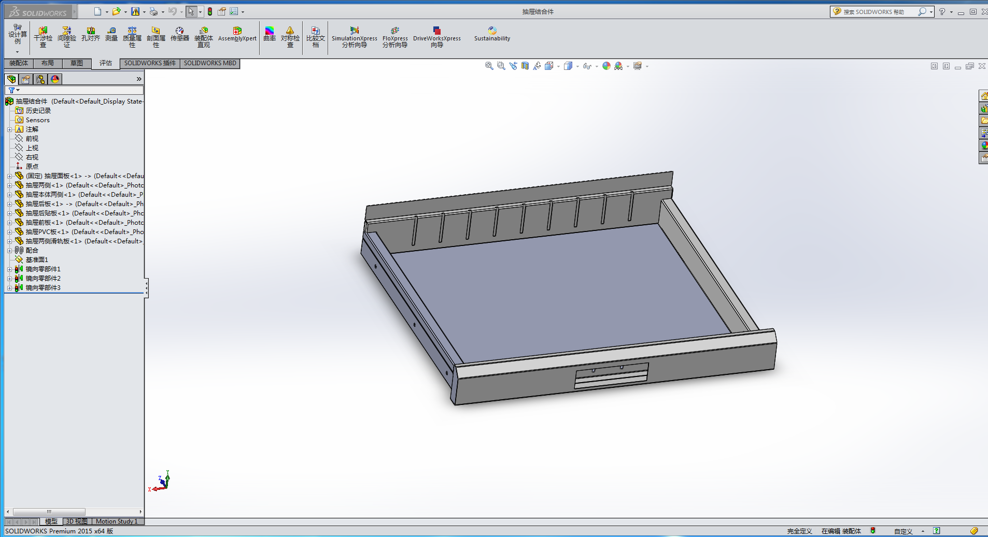The width and height of the screenshot is (988, 537).
Task: Click the Zoom to Fit magnifier icon
Action: point(489,66)
